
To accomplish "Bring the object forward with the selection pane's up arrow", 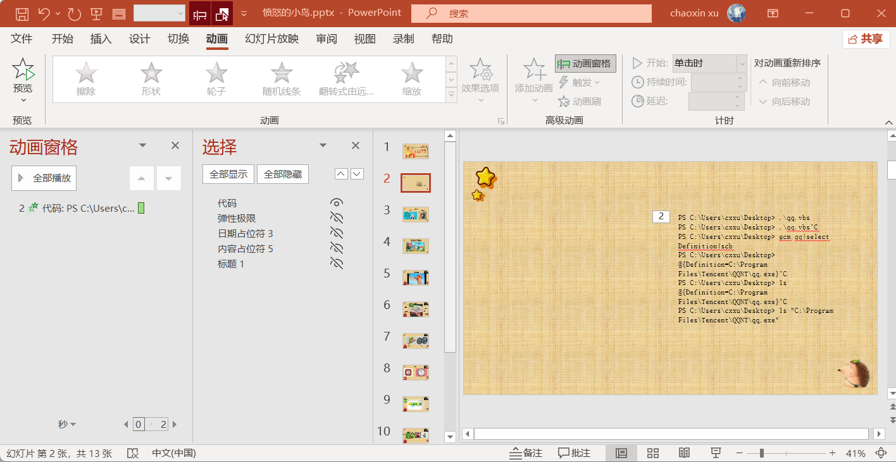I will (341, 174).
